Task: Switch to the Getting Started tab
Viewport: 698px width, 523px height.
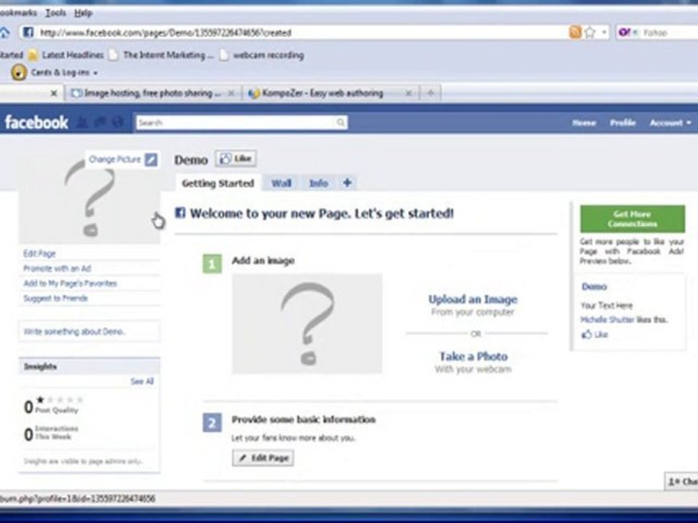Action: click(x=217, y=183)
